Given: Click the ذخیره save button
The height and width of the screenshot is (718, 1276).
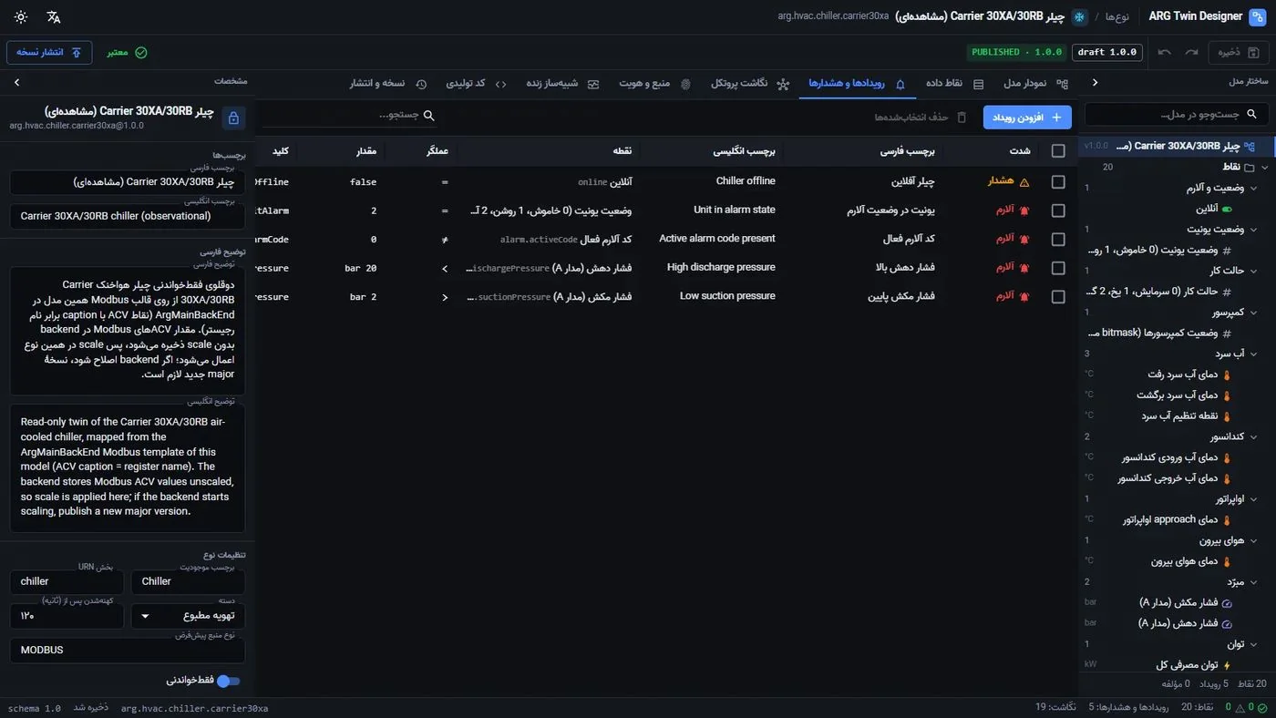Looking at the screenshot, I should tap(1238, 52).
